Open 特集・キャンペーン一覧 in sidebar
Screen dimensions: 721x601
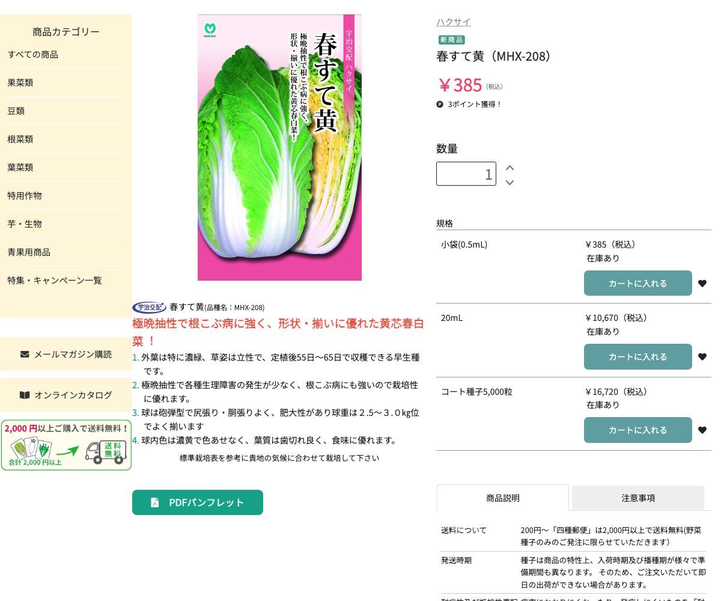click(55, 281)
